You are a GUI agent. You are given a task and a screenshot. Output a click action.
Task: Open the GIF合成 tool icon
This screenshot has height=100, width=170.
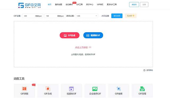click(x=48, y=89)
